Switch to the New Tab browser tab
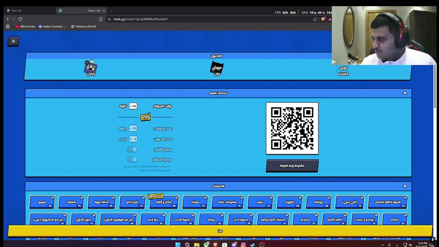The image size is (439, 247). pos(29,11)
